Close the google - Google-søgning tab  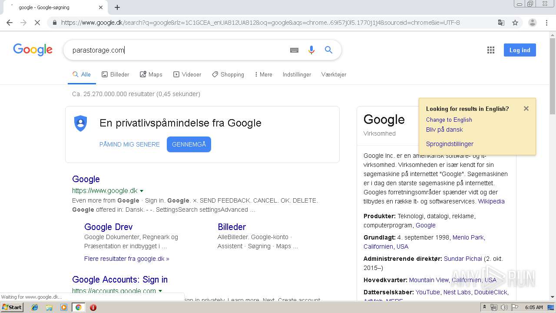(101, 7)
